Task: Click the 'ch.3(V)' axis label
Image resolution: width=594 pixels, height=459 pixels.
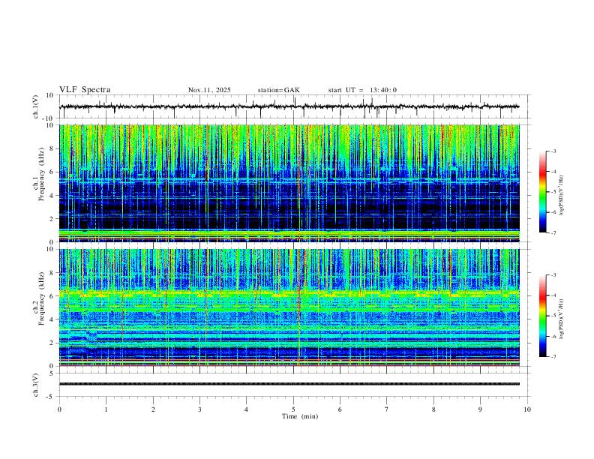Action: point(35,385)
